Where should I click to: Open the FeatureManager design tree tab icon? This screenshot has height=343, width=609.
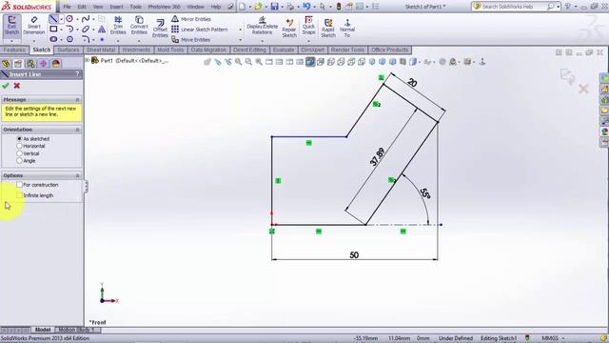click(x=6, y=64)
